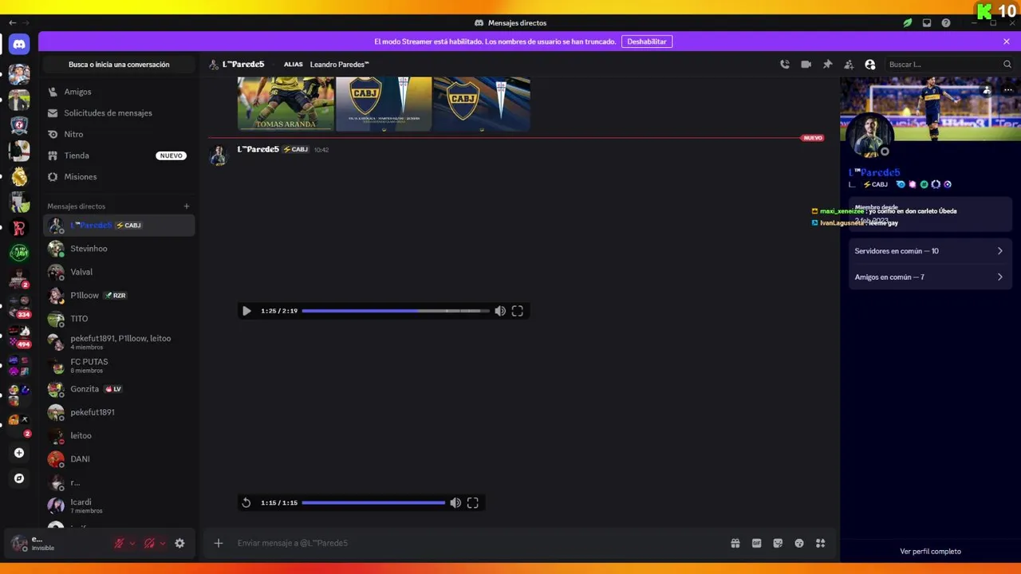Open the FC PUTAS group chat
This screenshot has width=1021, height=574.
119,365
